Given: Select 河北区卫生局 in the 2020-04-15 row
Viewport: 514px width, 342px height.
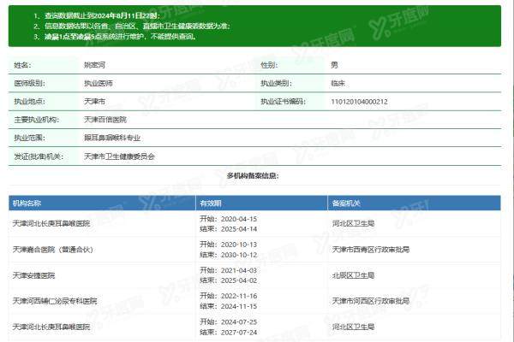Looking at the screenshot, I should 353,223.
